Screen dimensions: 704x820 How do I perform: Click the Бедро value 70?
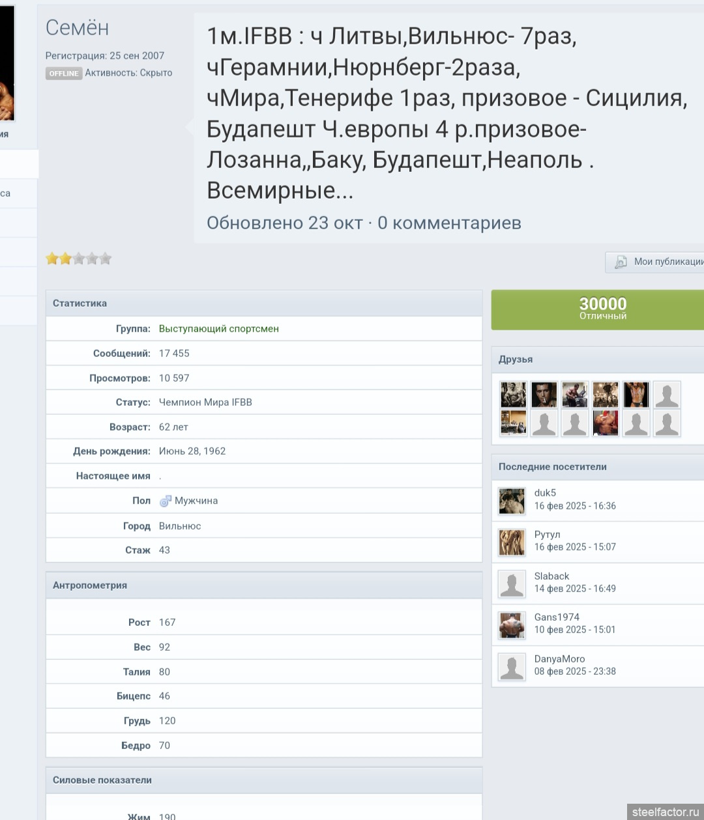tap(164, 746)
